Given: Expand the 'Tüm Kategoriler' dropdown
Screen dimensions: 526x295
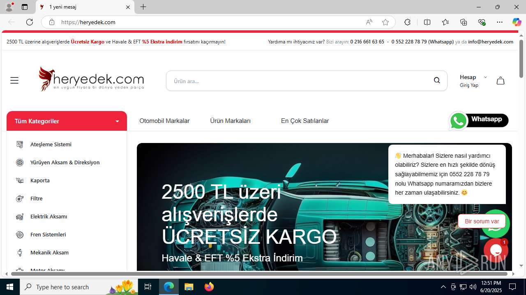Looking at the screenshot, I should pos(67,121).
